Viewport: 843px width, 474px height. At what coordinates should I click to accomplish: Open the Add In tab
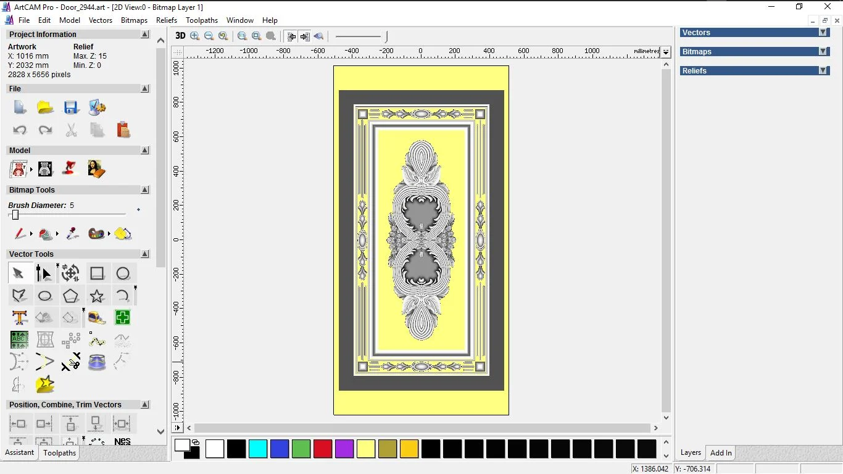pyautogui.click(x=721, y=453)
